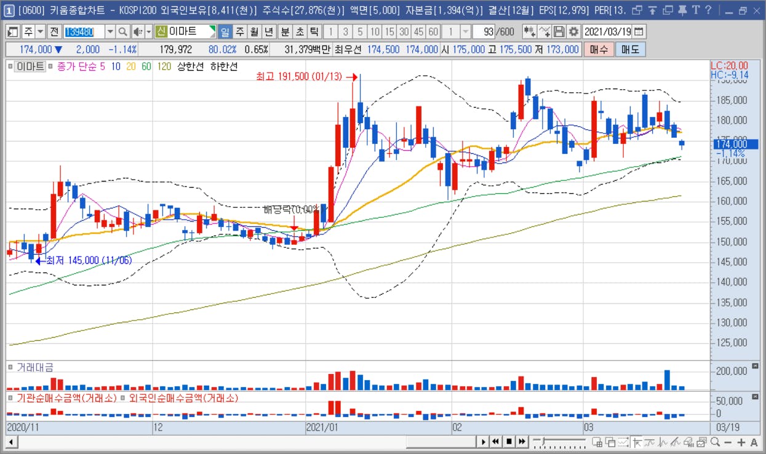Select the 60 minute interval tab

[x=433, y=31]
